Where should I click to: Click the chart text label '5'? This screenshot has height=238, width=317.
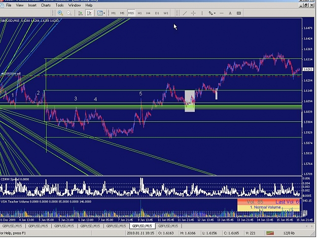coord(140,93)
